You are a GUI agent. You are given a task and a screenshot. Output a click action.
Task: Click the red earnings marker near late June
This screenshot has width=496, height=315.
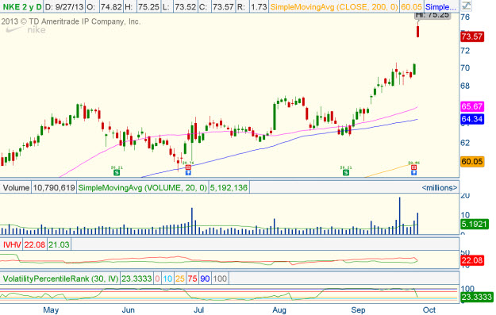188,167
